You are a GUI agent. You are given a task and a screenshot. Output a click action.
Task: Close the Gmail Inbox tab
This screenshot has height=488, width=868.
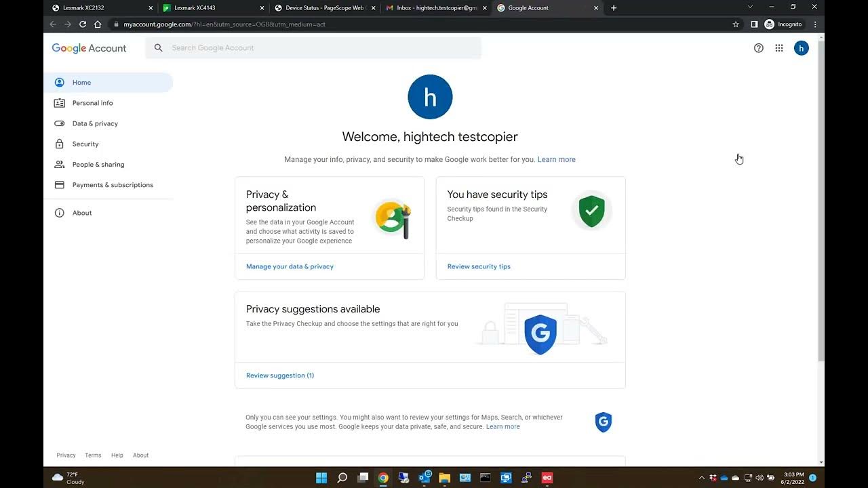[485, 8]
